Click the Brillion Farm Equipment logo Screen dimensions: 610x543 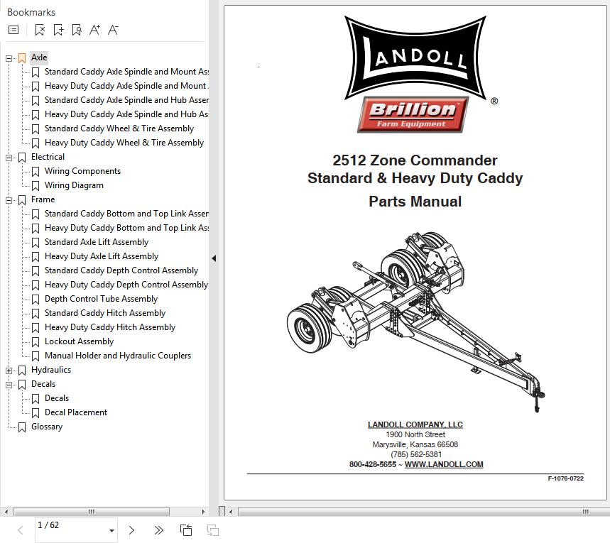coord(413,115)
